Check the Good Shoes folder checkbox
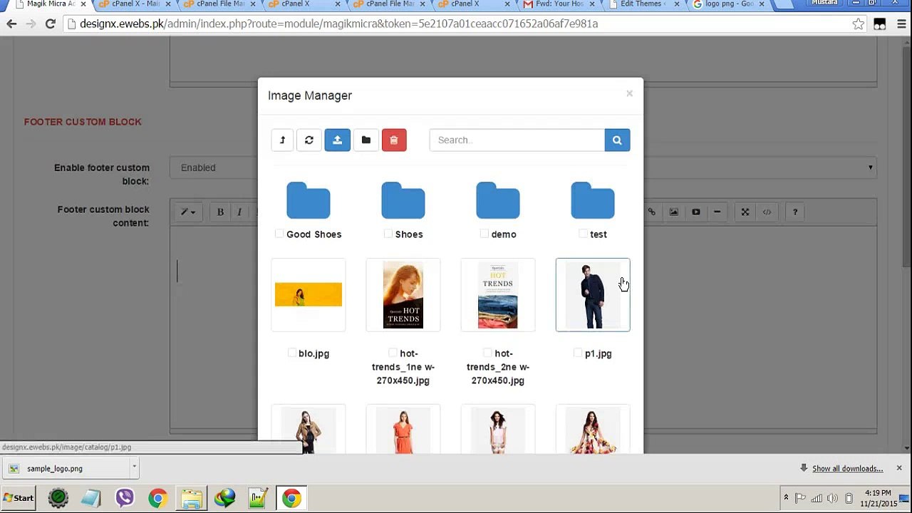Viewport: 912px width, 513px height. (279, 234)
